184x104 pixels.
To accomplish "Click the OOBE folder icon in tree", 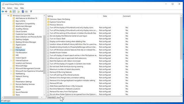I will point(14,79).
